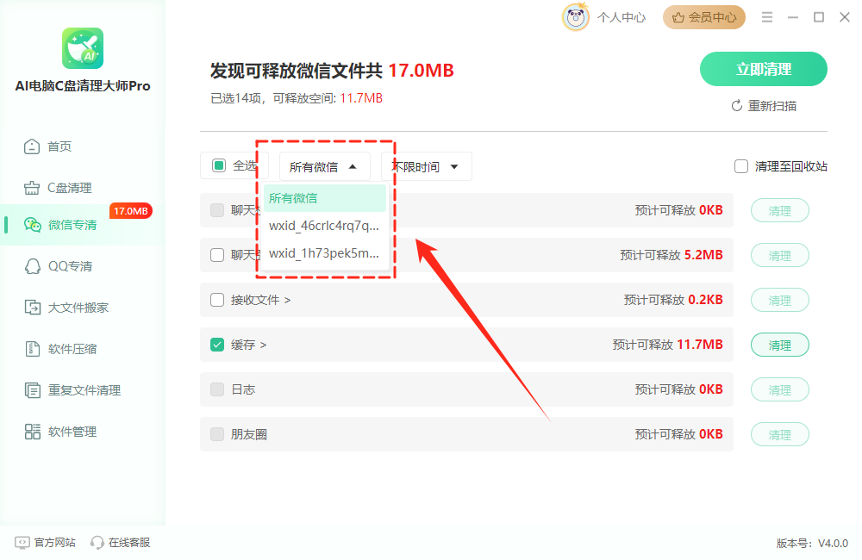Click 重新扫描 to rescan

[764, 106]
